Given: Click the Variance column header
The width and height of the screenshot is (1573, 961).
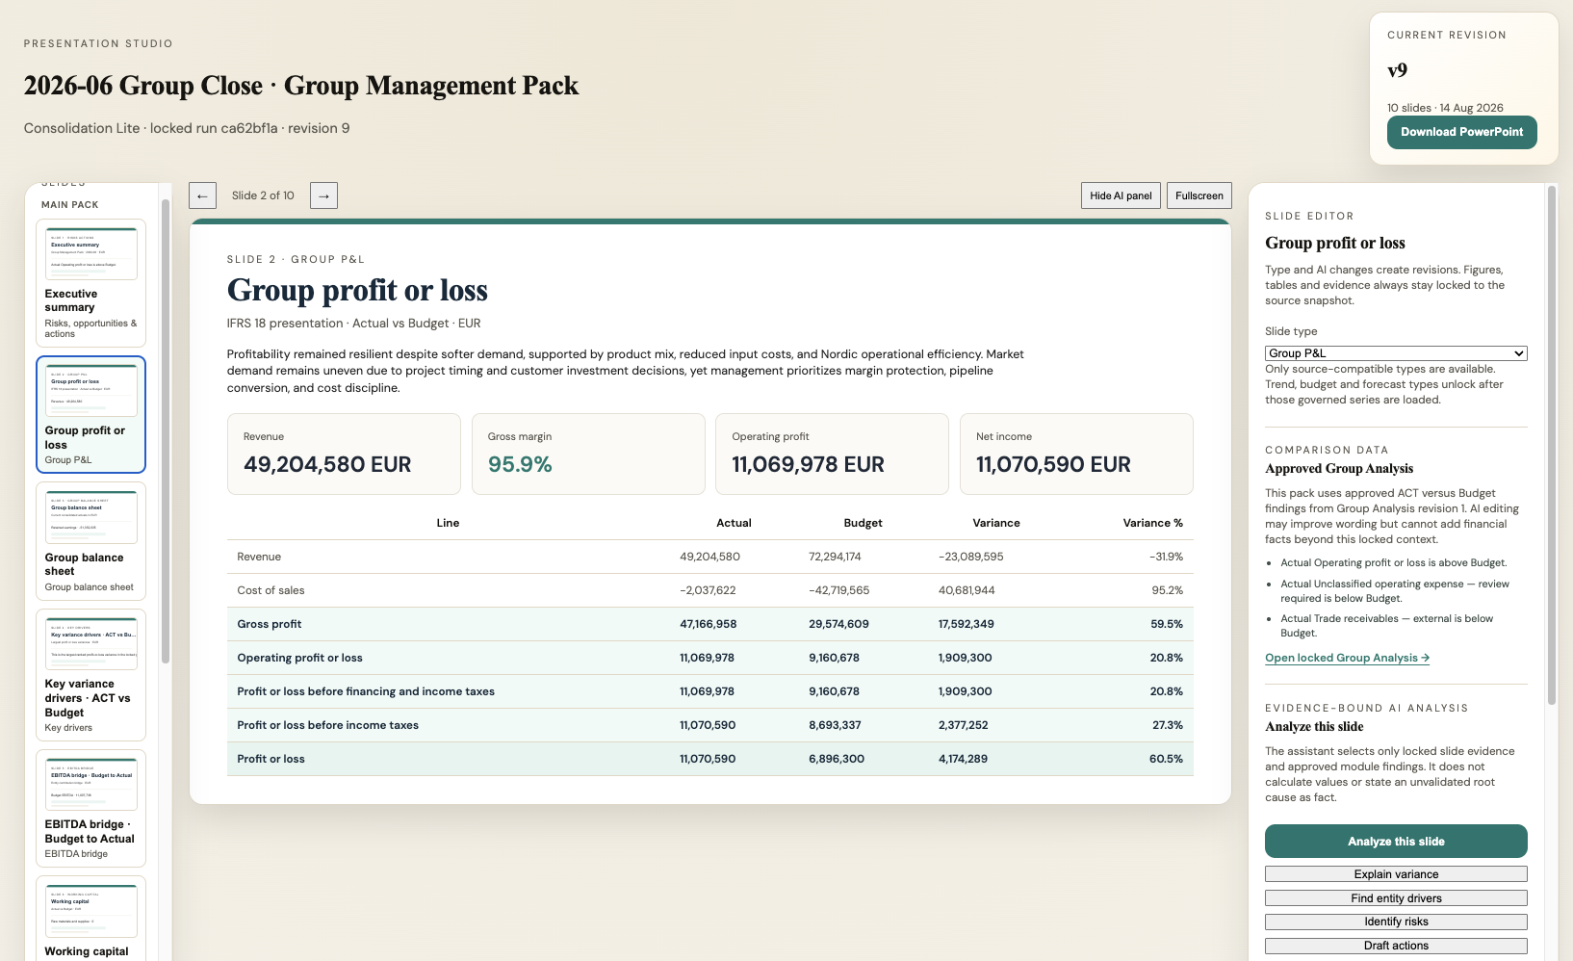Looking at the screenshot, I should coord(996,523).
